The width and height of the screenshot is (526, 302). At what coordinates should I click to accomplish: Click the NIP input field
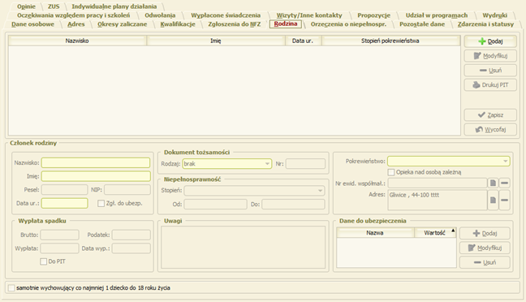pos(127,190)
